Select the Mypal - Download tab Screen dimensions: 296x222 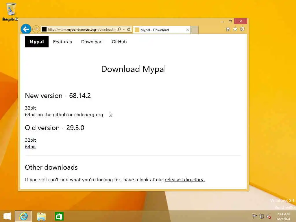(x=162, y=30)
